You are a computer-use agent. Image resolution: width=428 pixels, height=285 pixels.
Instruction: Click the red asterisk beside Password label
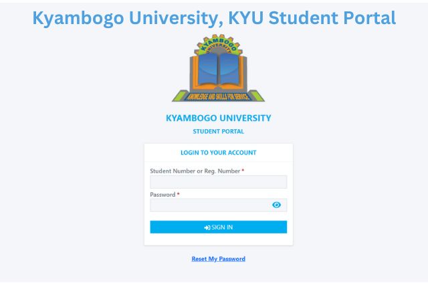(179, 194)
